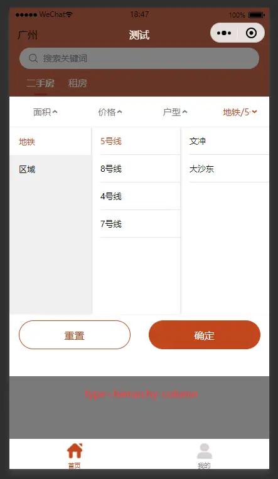Viewport: 278px width, 479px height.
Task: Select 区域 in the left category column
Action: 50,169
